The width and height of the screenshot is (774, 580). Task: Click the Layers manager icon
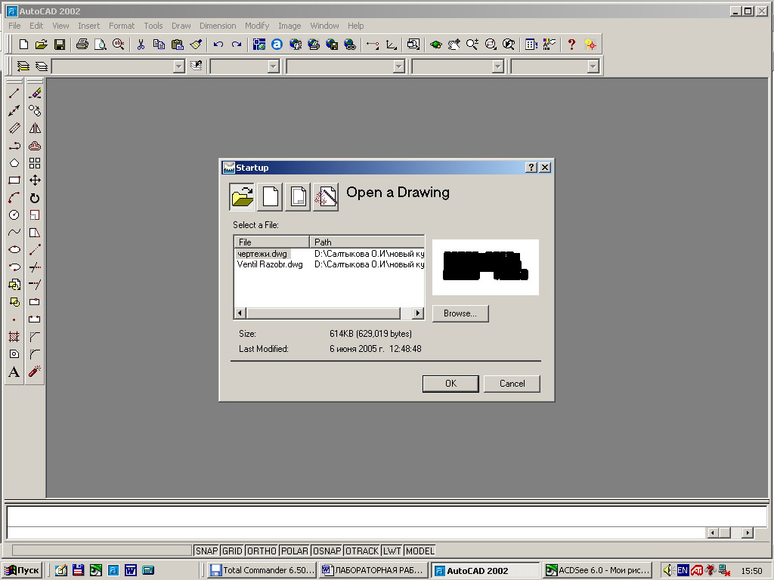(42, 66)
